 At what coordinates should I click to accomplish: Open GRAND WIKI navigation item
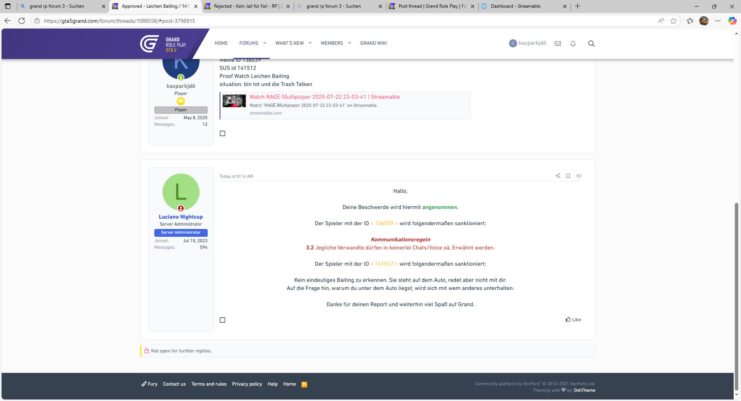[x=373, y=43]
